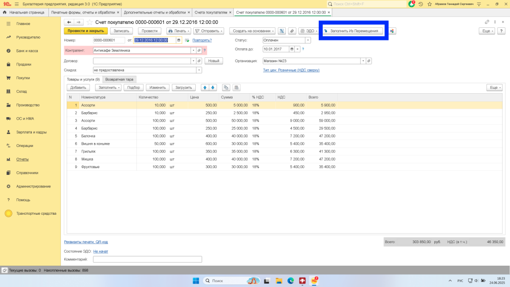Open Заполнить dropdown in table toolbar
The width and height of the screenshot is (510, 287).
(108, 88)
